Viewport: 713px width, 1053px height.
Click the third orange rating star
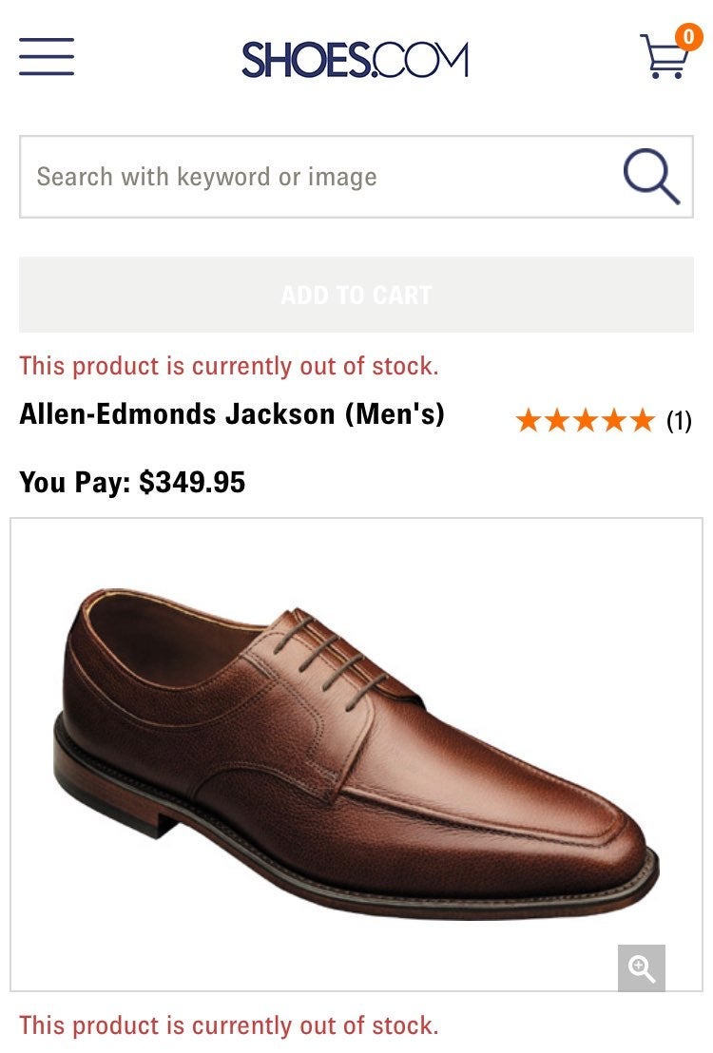coord(586,420)
